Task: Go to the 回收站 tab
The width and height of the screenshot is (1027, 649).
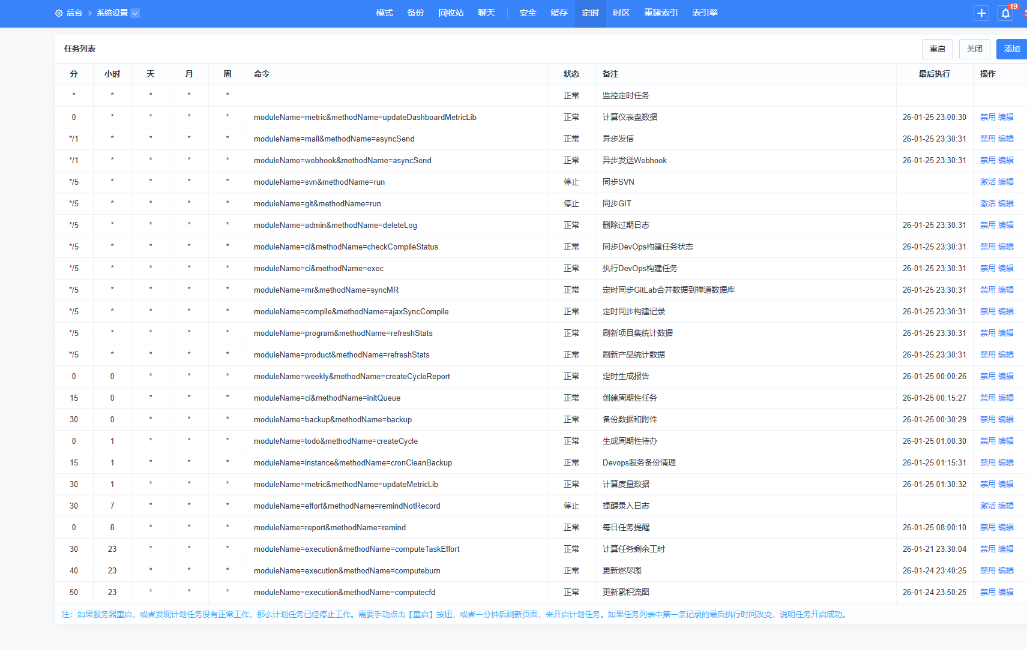Action: (x=451, y=13)
